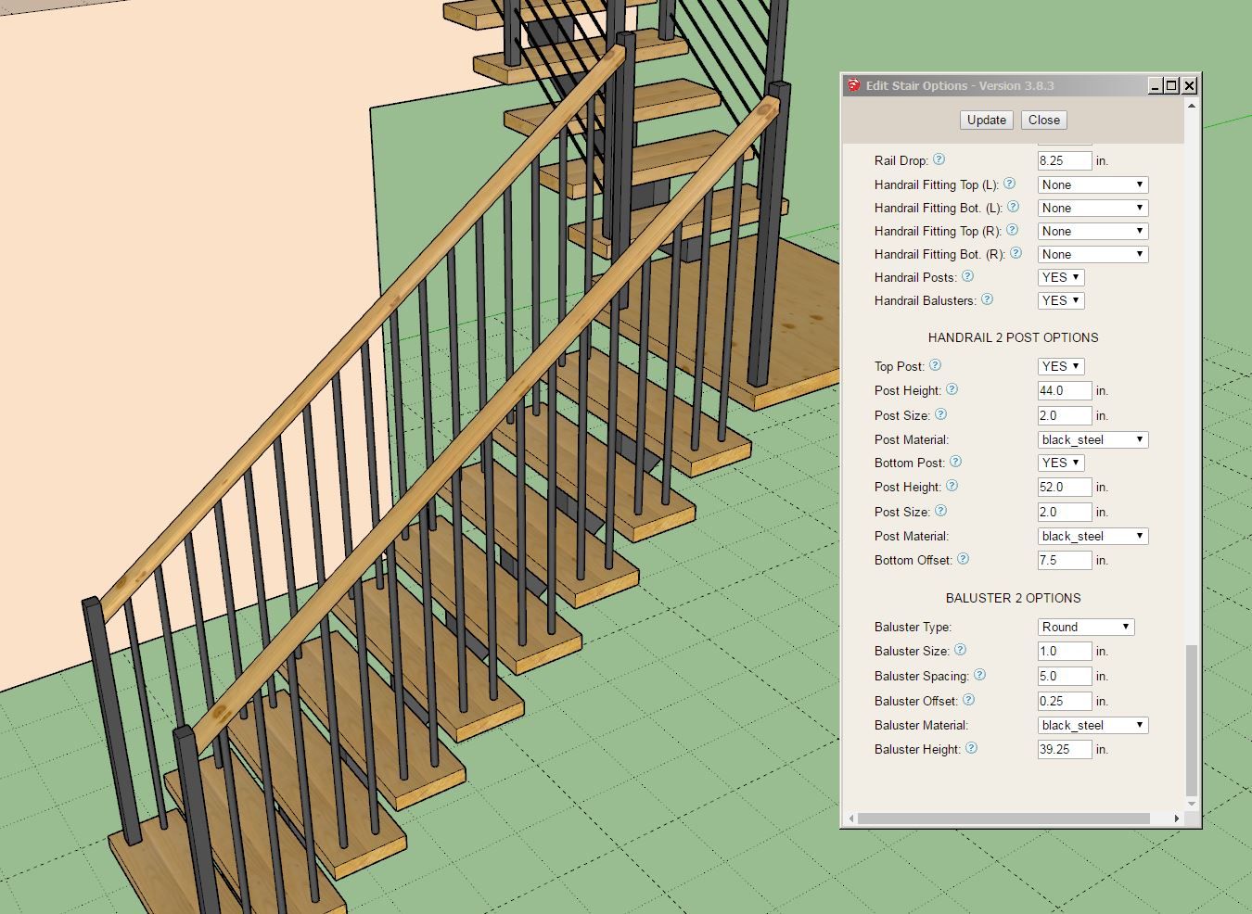Show help tooltip for Top Post
This screenshot has width=1252, height=914.
(935, 365)
